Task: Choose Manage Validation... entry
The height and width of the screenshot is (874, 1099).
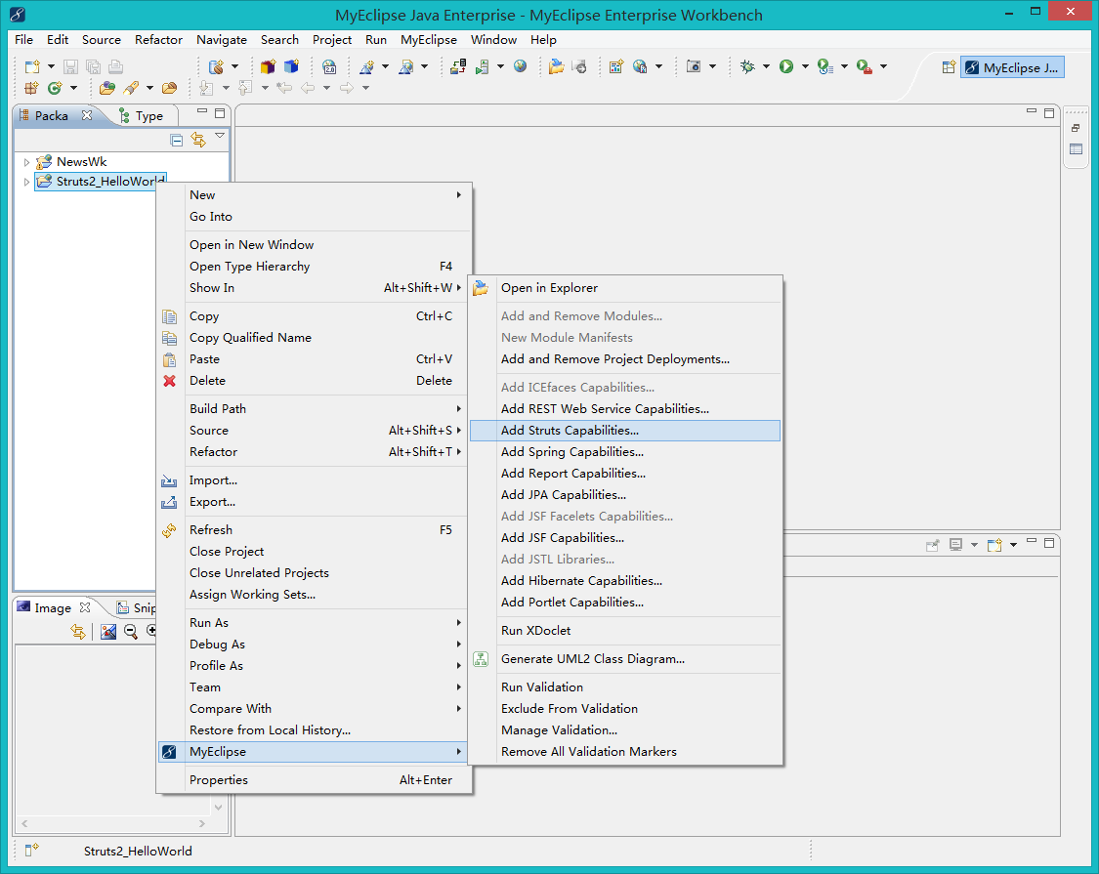Action: [624, 729]
